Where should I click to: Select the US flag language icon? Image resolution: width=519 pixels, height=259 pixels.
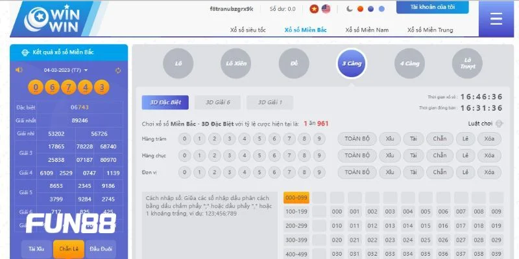click(326, 9)
